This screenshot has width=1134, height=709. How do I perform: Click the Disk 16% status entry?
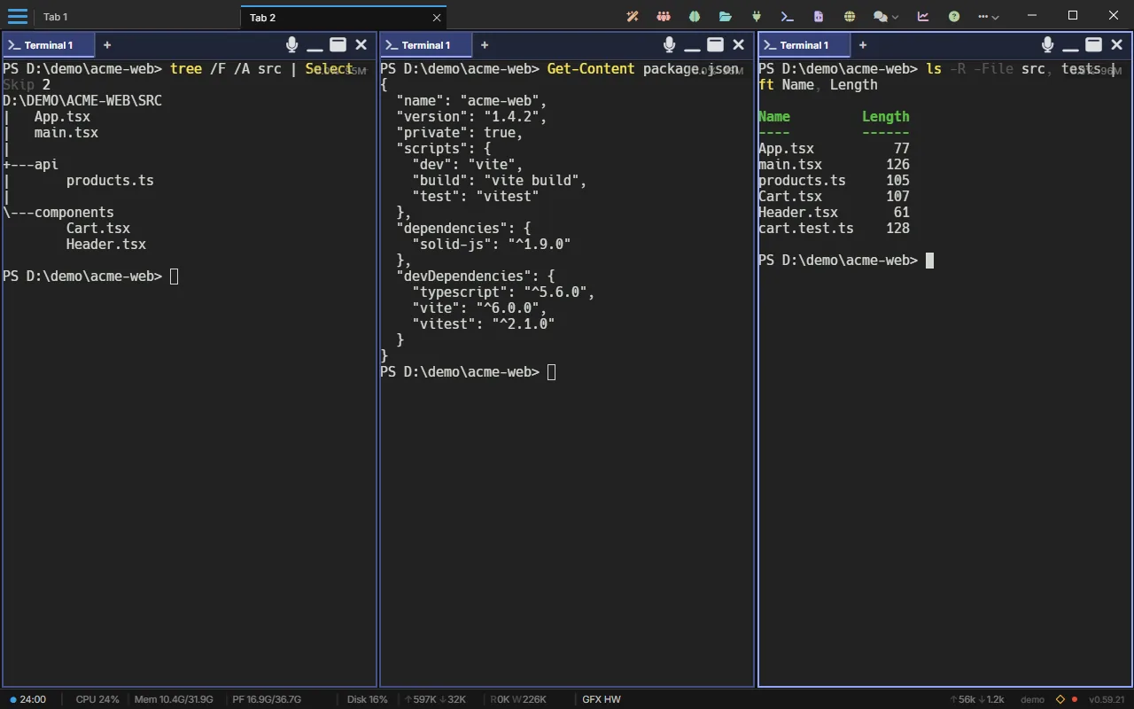[x=368, y=699]
